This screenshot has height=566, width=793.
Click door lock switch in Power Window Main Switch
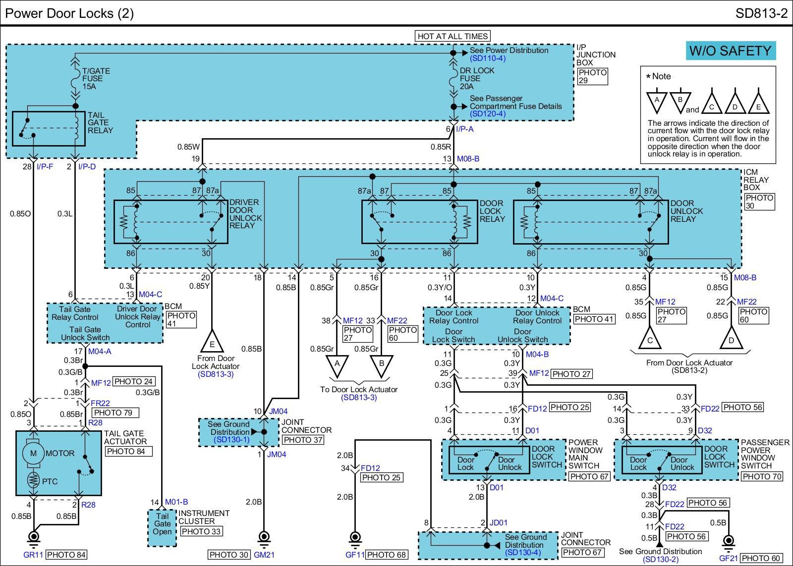489,460
